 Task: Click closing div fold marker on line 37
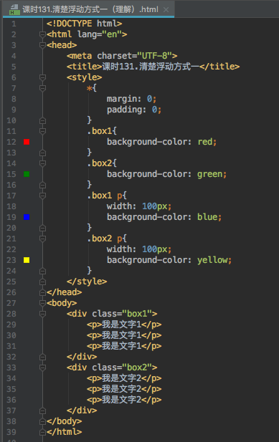pos(42,410)
